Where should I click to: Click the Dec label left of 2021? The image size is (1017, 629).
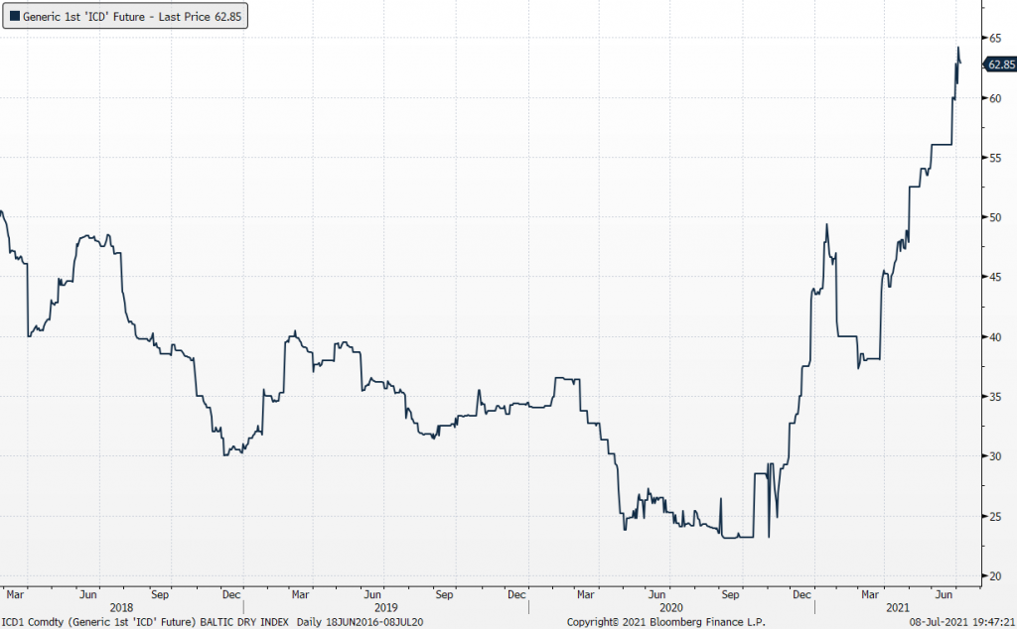[802, 594]
